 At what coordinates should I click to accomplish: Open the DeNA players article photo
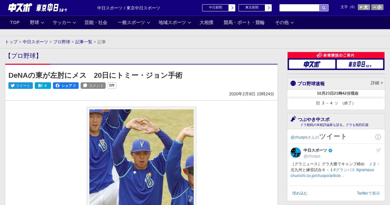141,157
